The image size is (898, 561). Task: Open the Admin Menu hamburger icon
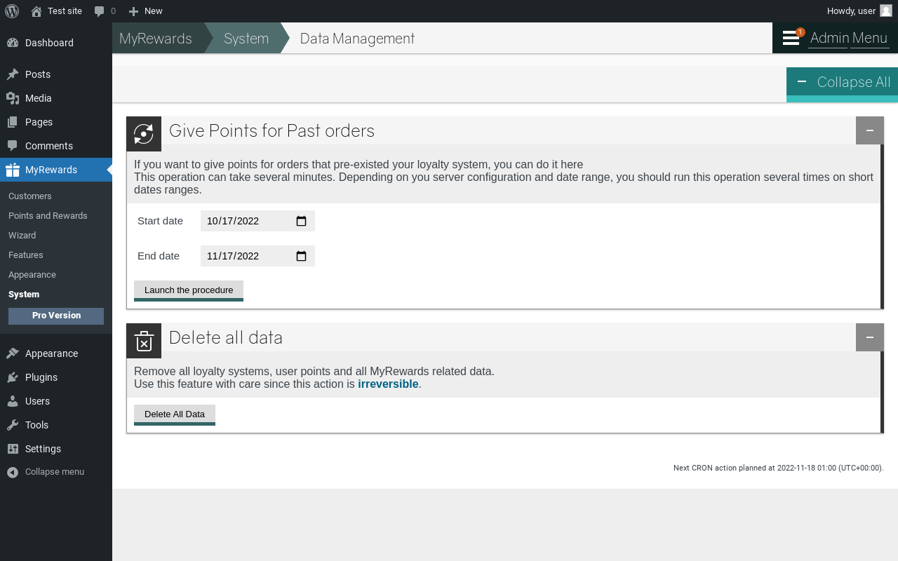(791, 38)
